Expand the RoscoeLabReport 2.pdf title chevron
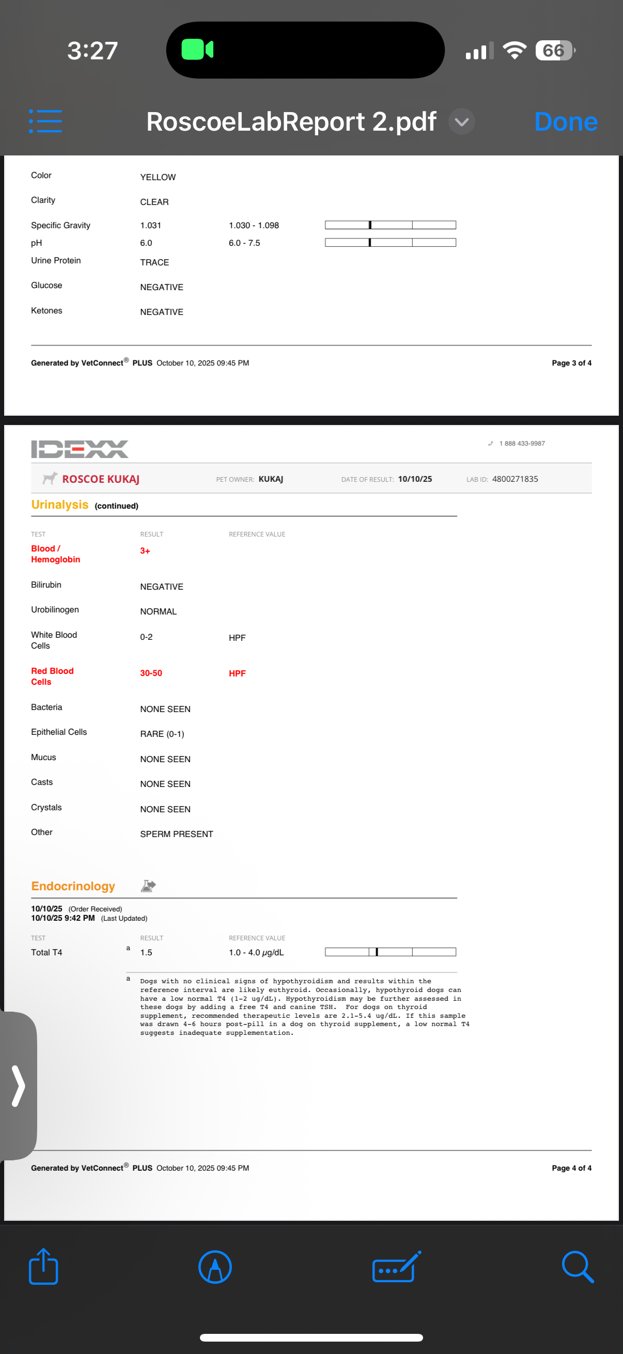The image size is (623, 1354). click(x=462, y=122)
